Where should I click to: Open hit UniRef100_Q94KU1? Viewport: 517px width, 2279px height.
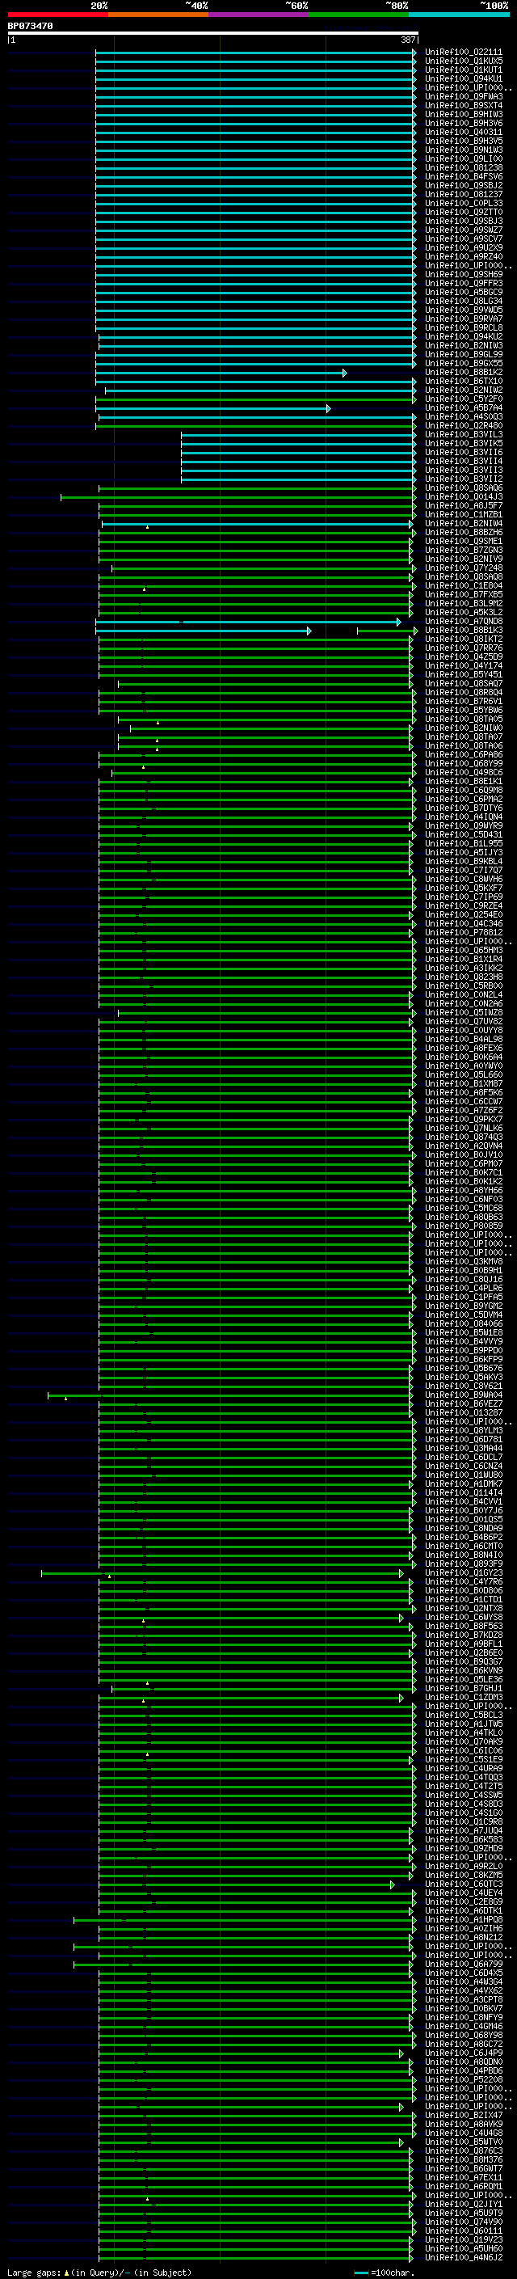[464, 78]
